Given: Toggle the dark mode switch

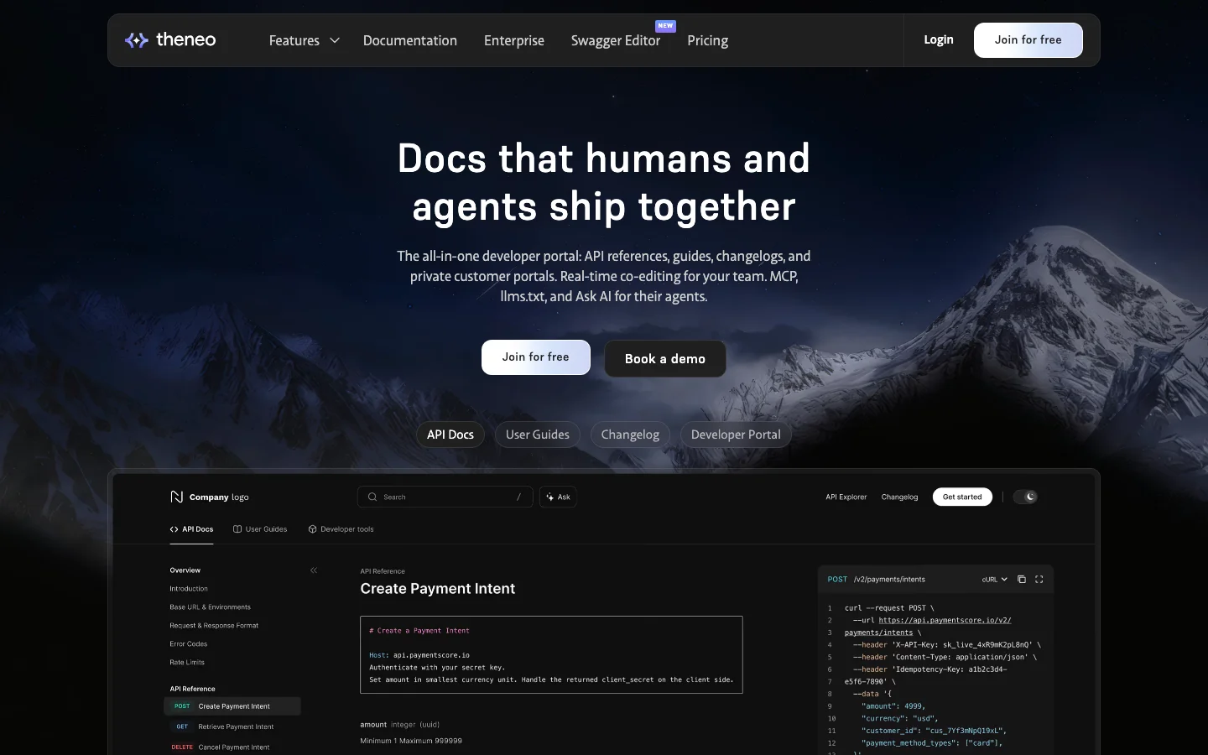Looking at the screenshot, I should click(x=1025, y=497).
